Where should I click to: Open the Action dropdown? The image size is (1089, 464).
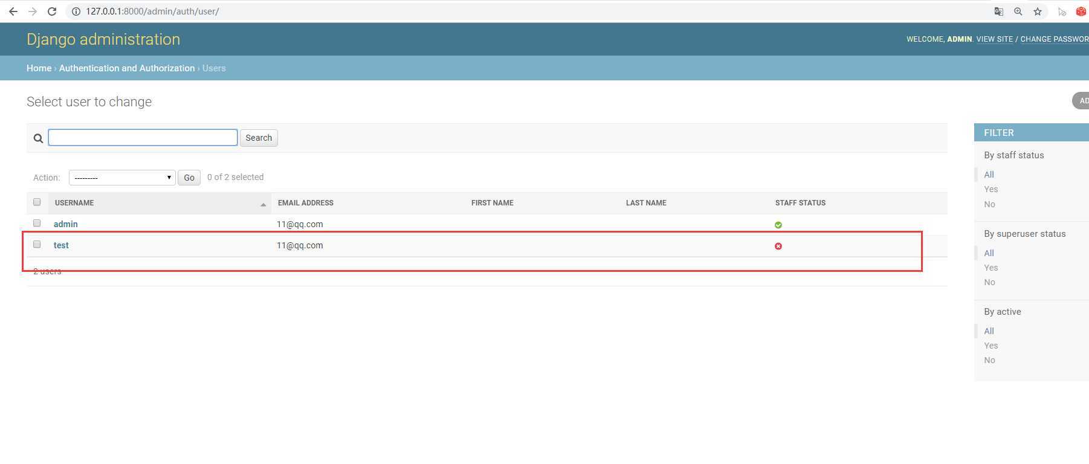coord(122,178)
